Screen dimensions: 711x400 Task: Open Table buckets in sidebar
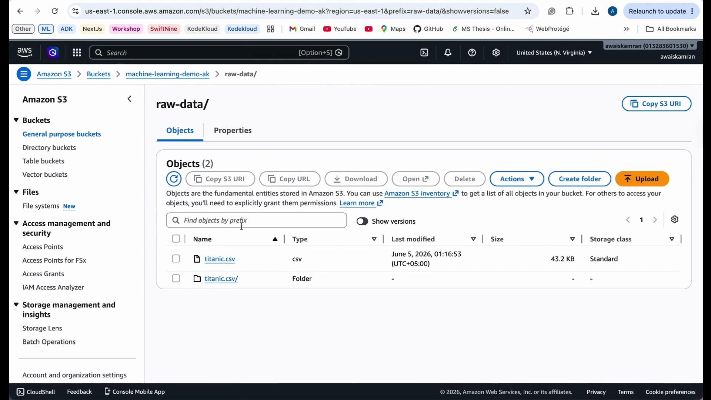click(x=43, y=161)
